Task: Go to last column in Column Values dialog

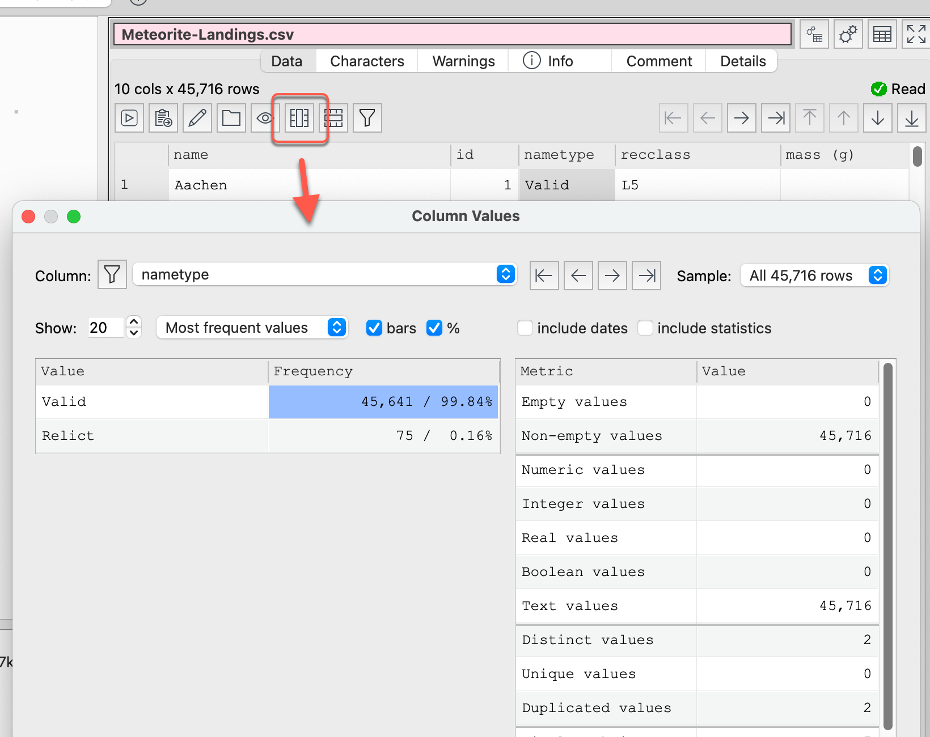Action: coord(646,276)
